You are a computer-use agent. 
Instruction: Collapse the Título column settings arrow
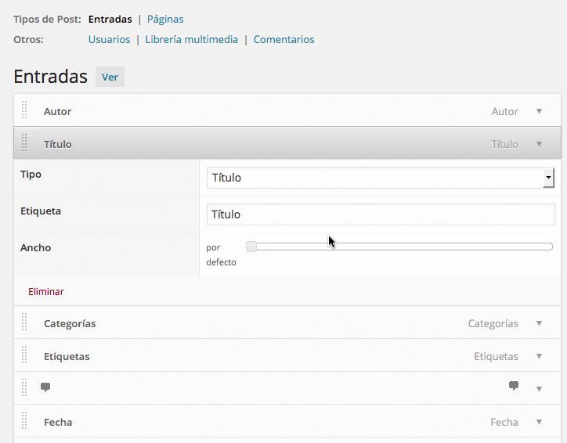tap(539, 144)
